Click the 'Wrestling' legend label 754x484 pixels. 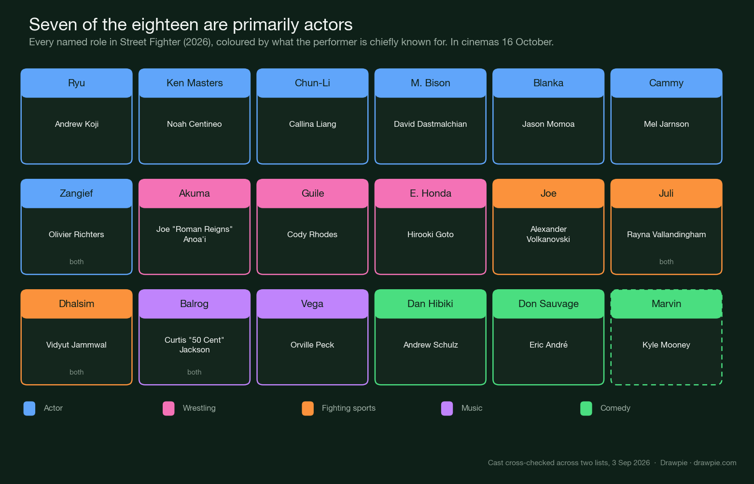199,408
